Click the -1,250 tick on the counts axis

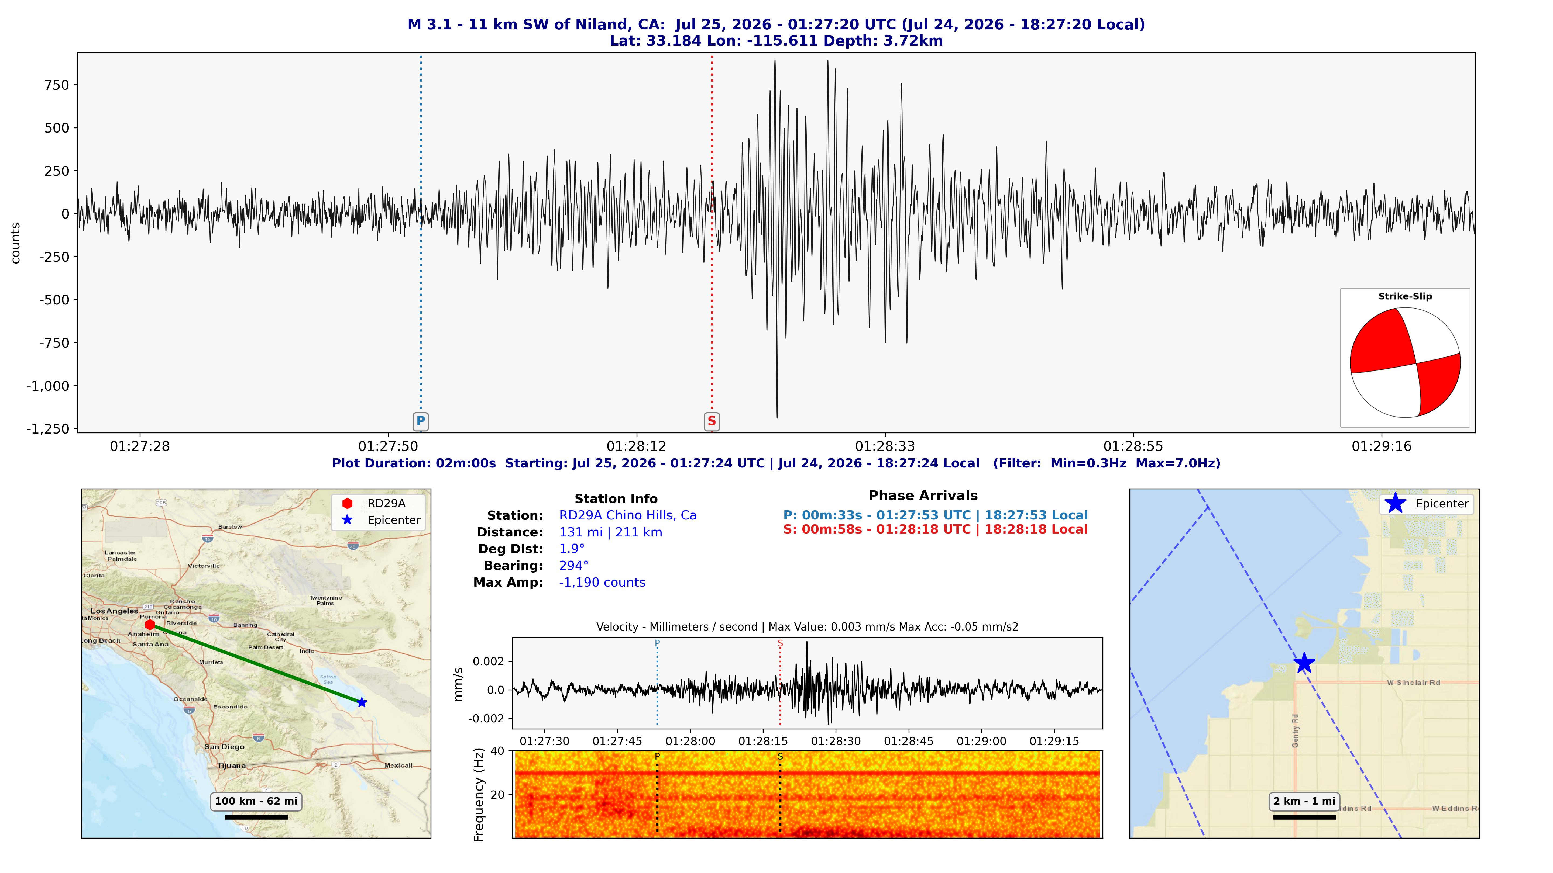tap(48, 429)
